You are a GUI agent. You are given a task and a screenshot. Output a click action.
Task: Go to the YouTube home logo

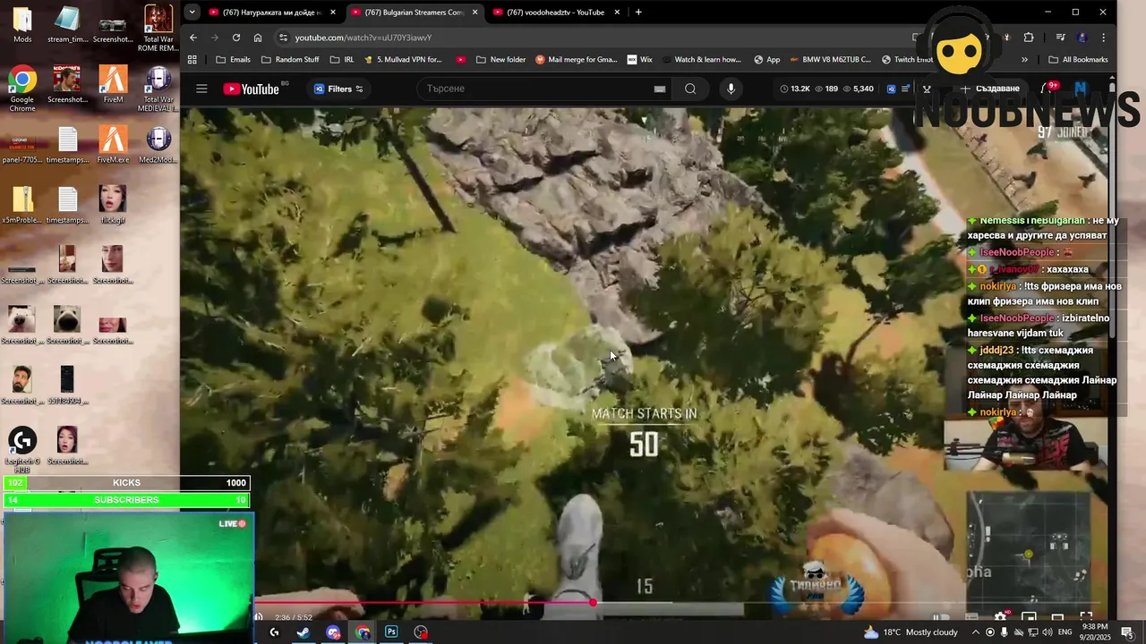252,89
